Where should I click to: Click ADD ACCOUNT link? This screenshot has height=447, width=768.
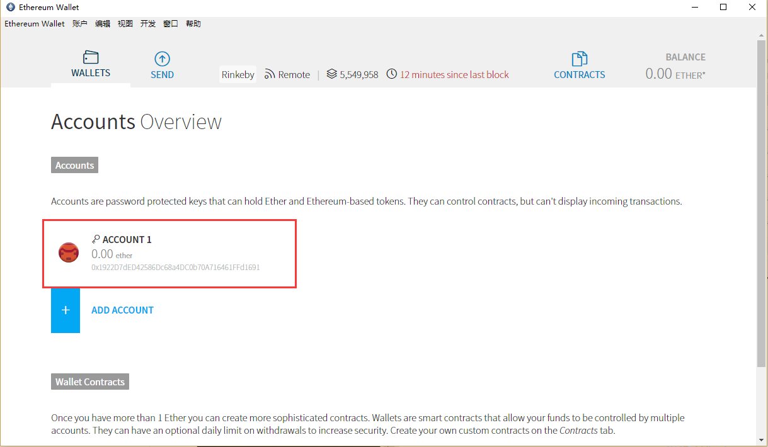[x=123, y=310]
